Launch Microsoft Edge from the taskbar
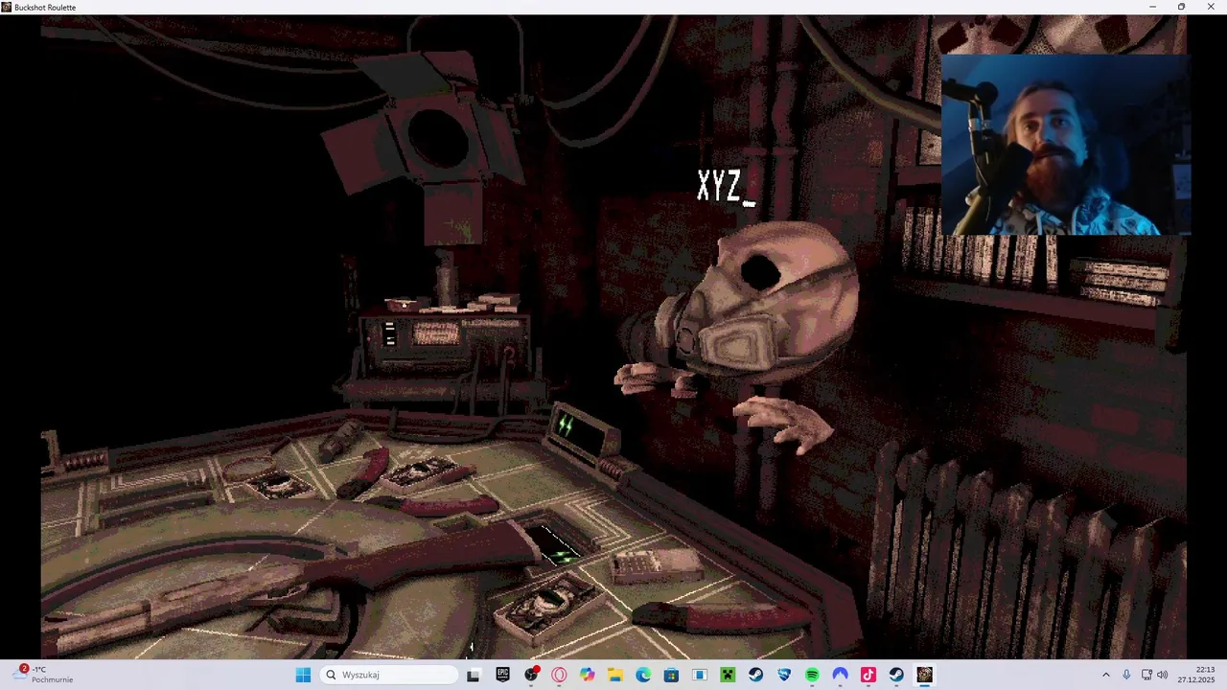The width and height of the screenshot is (1227, 690). point(643,675)
